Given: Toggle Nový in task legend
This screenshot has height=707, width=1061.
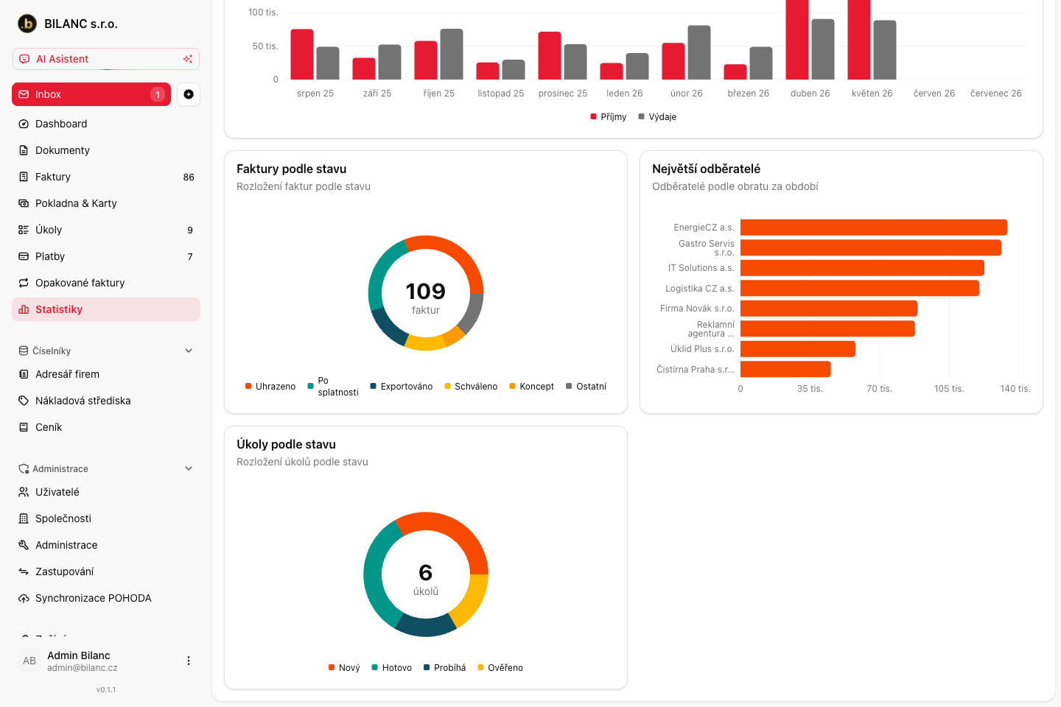Looking at the screenshot, I should [344, 667].
